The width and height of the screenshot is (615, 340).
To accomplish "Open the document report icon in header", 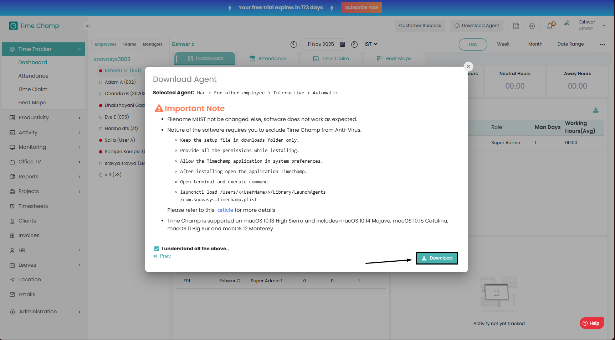I will [516, 26].
